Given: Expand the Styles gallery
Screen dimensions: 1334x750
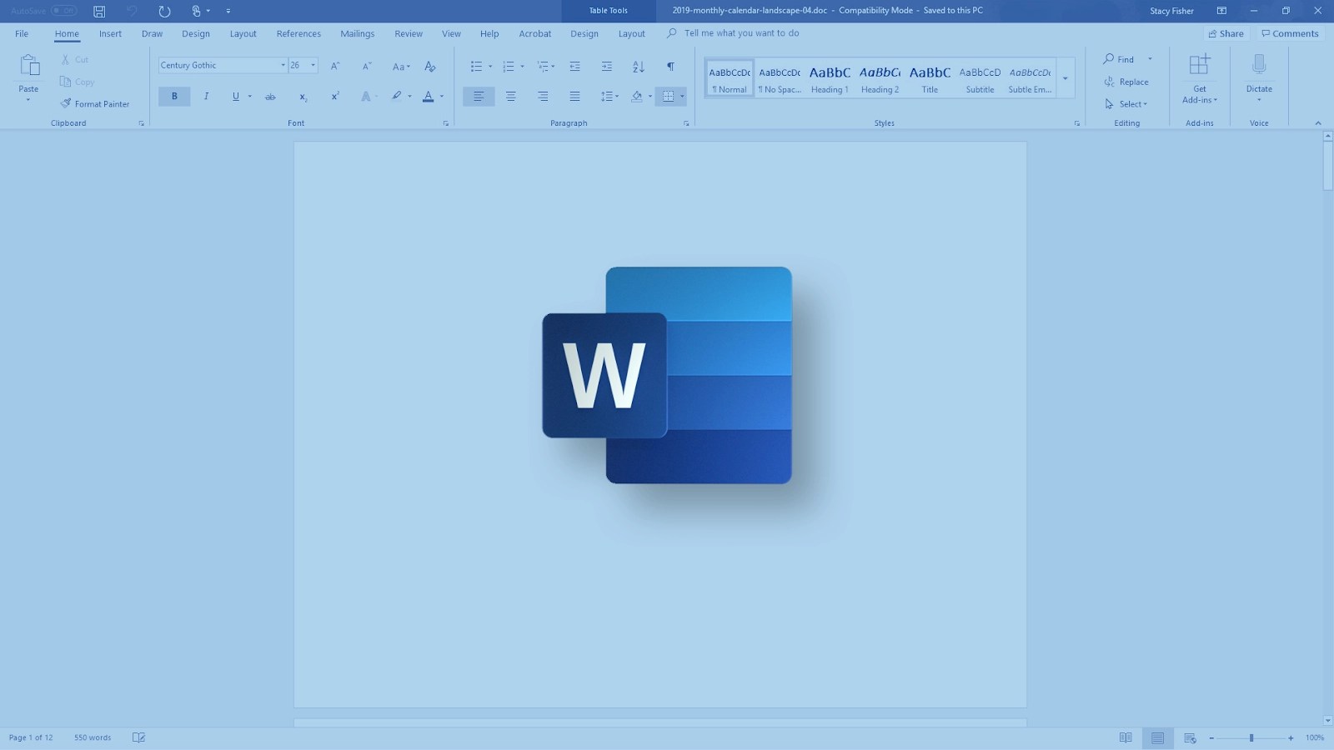Looking at the screenshot, I should pyautogui.click(x=1066, y=79).
